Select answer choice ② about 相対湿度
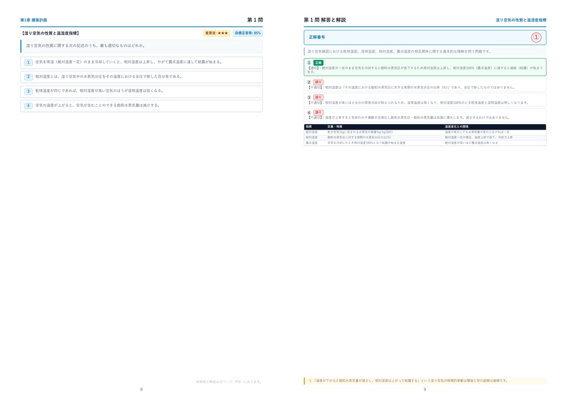 coord(141,76)
